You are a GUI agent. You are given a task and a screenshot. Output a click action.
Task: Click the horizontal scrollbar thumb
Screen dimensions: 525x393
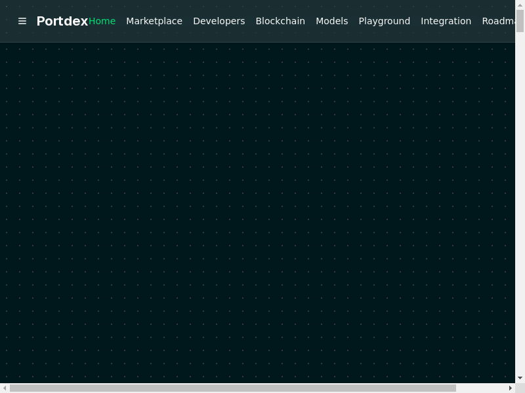(x=233, y=388)
